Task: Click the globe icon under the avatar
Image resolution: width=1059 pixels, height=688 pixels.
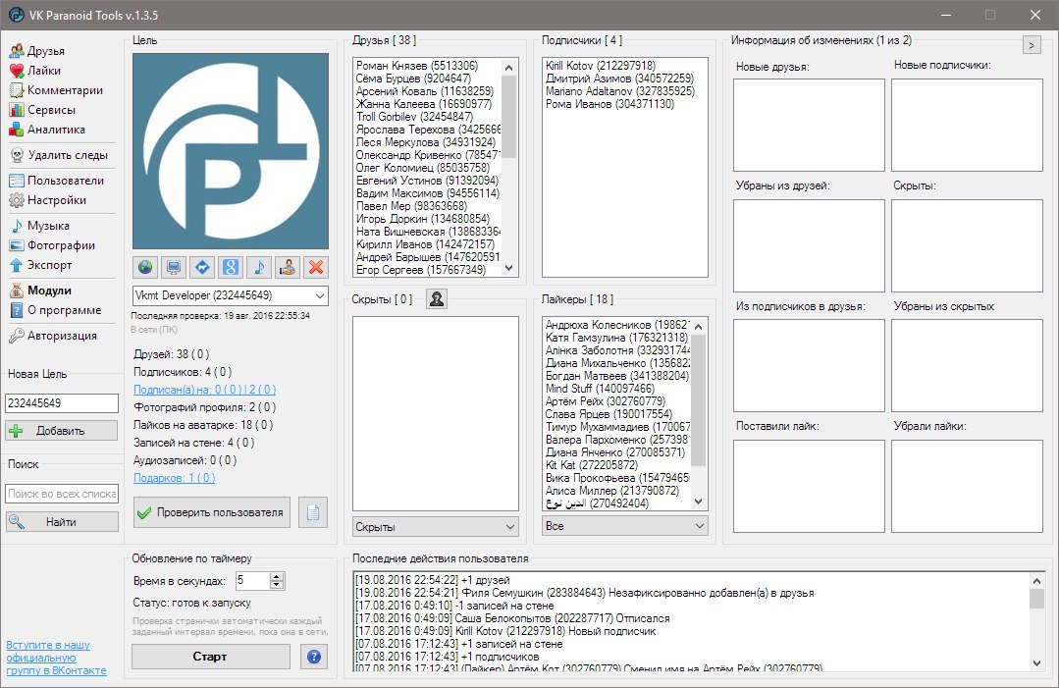Action: point(145,267)
